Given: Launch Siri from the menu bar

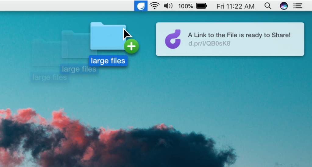Looking at the screenshot, I should [x=284, y=6].
